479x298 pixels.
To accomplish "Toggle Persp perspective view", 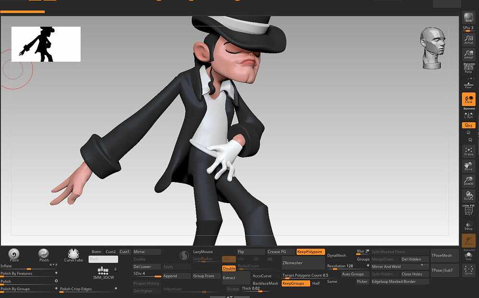I will click(468, 68).
